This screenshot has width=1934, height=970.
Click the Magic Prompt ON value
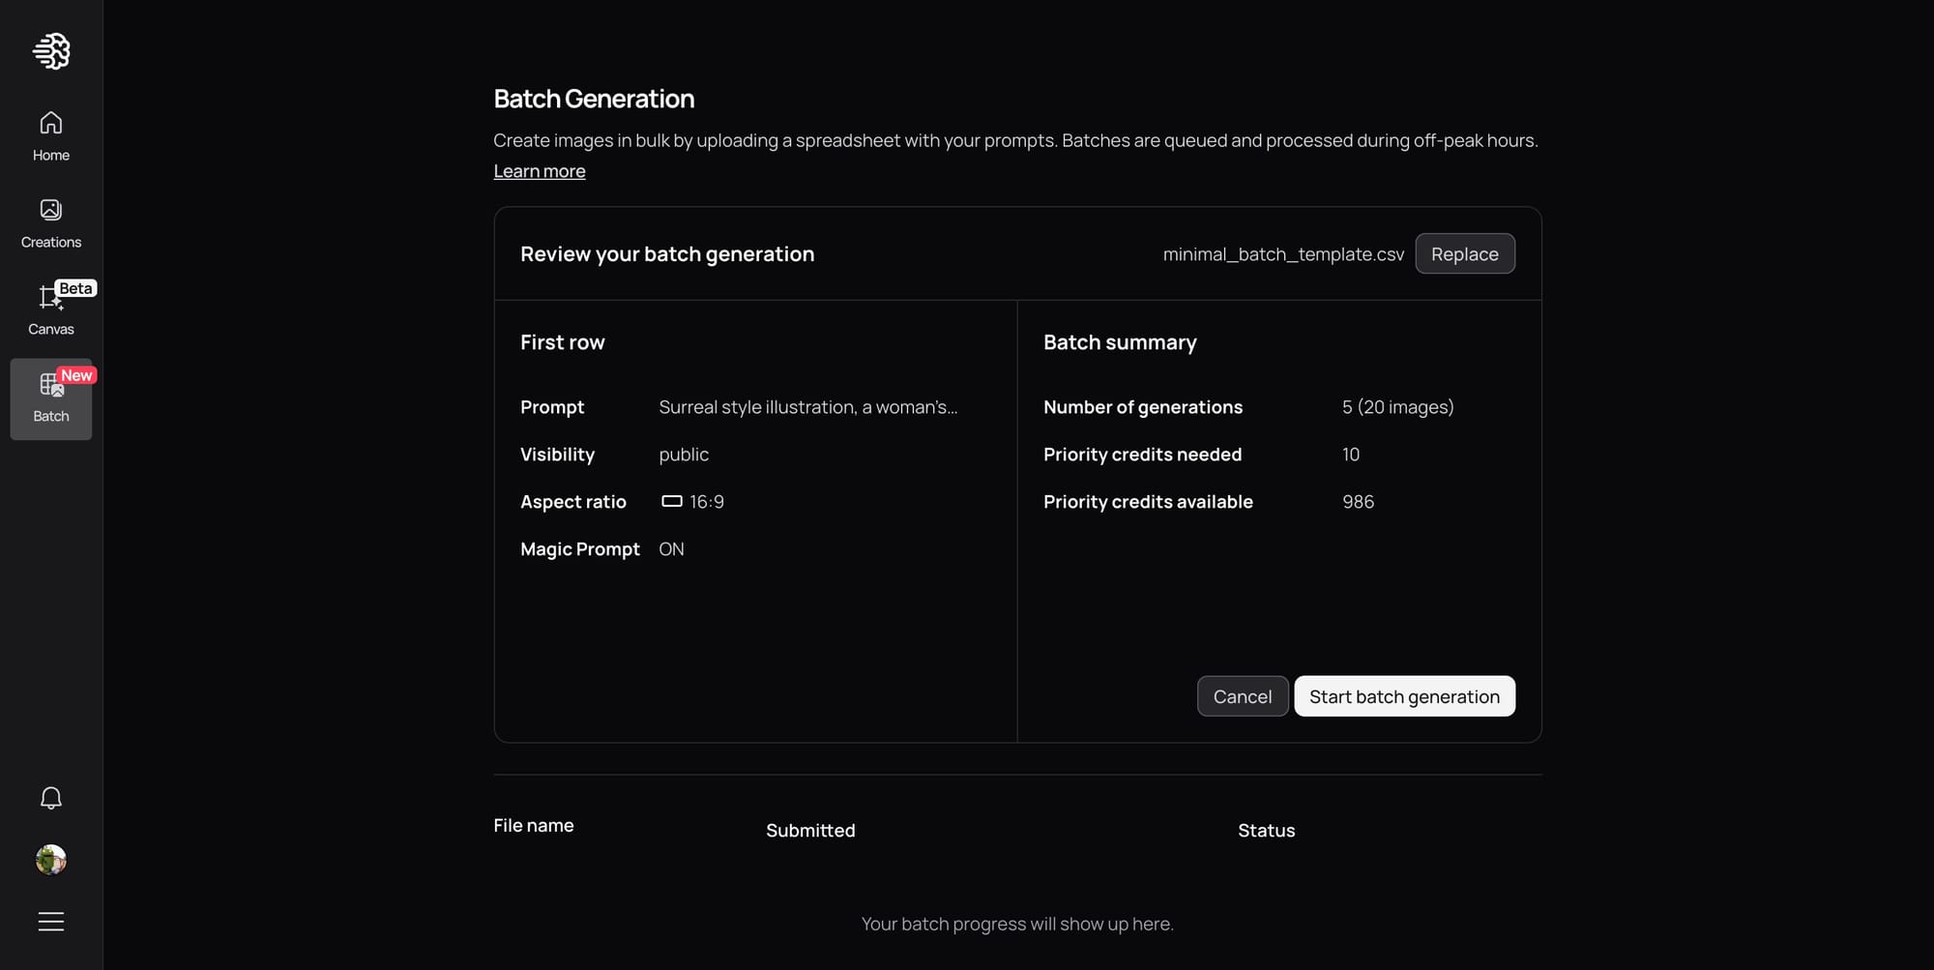click(x=671, y=549)
